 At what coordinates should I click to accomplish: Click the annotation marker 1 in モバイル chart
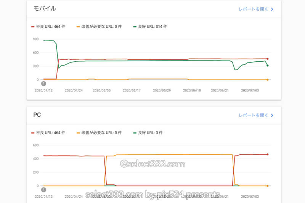(x=43, y=83)
